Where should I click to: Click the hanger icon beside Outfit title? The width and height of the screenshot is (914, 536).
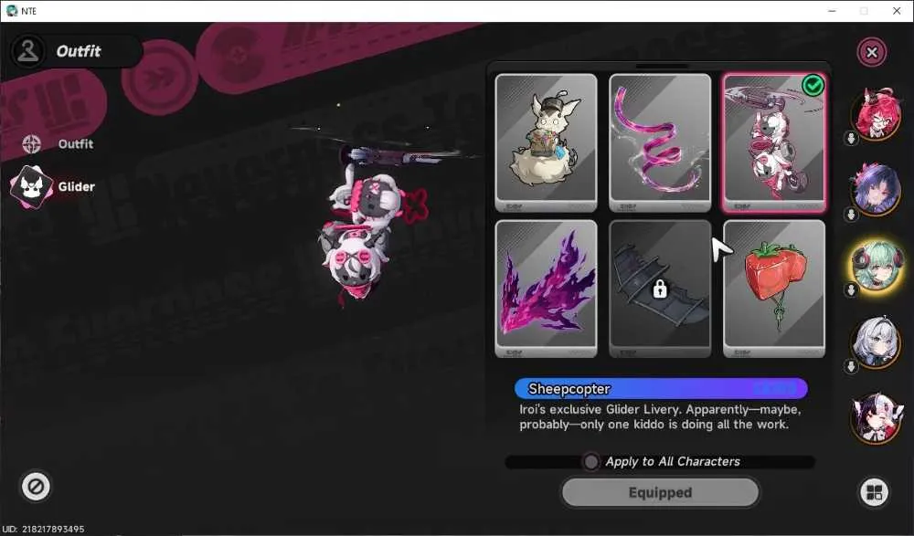pyautogui.click(x=27, y=51)
